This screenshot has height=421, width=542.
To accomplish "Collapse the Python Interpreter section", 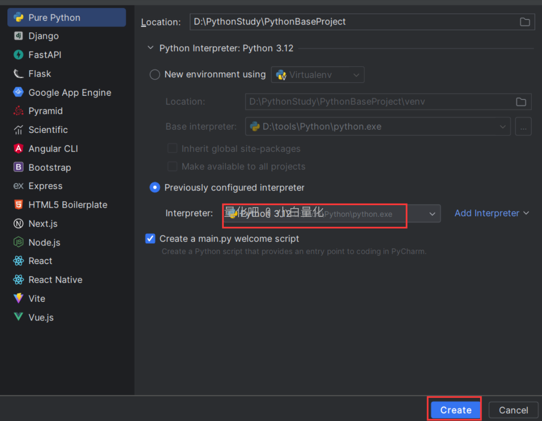I will 150,48.
